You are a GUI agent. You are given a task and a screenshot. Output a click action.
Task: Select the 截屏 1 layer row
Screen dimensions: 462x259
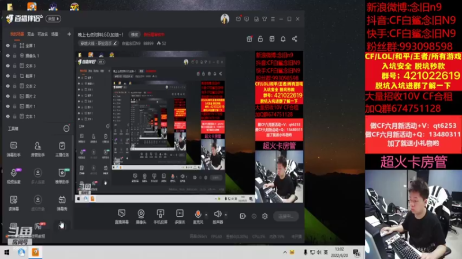pos(37,76)
